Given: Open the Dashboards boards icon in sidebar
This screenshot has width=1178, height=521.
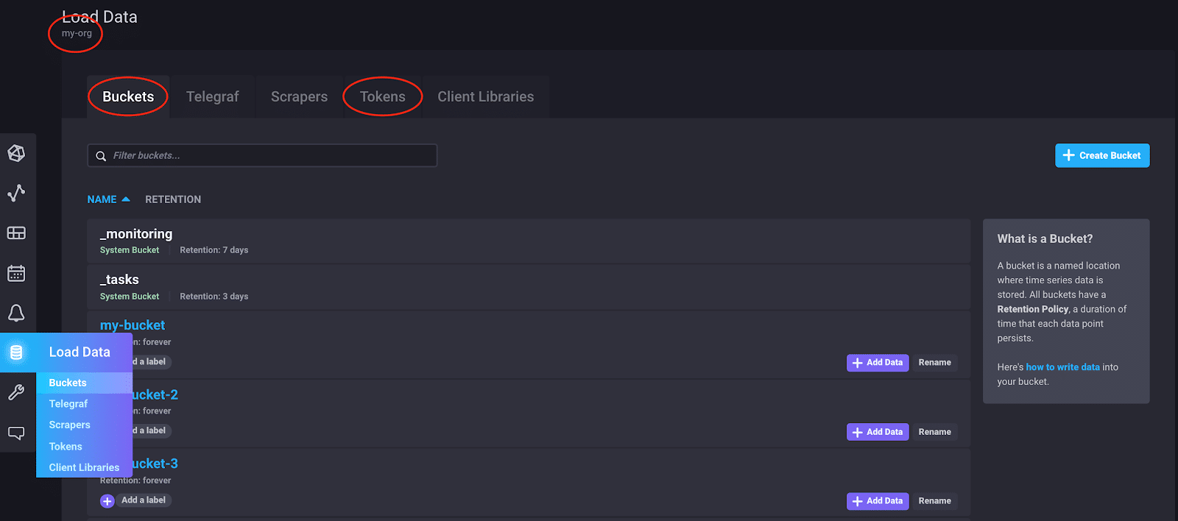Looking at the screenshot, I should 18,233.
